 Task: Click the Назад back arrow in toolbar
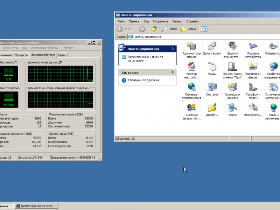coord(125,29)
